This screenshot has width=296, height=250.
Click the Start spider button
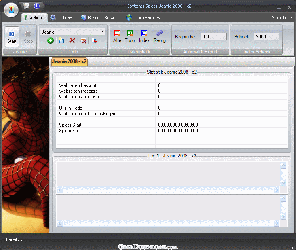pyautogui.click(x=12, y=37)
